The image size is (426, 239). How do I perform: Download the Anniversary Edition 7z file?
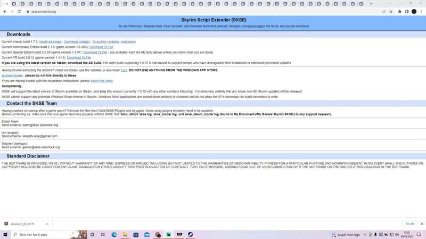coord(101,47)
